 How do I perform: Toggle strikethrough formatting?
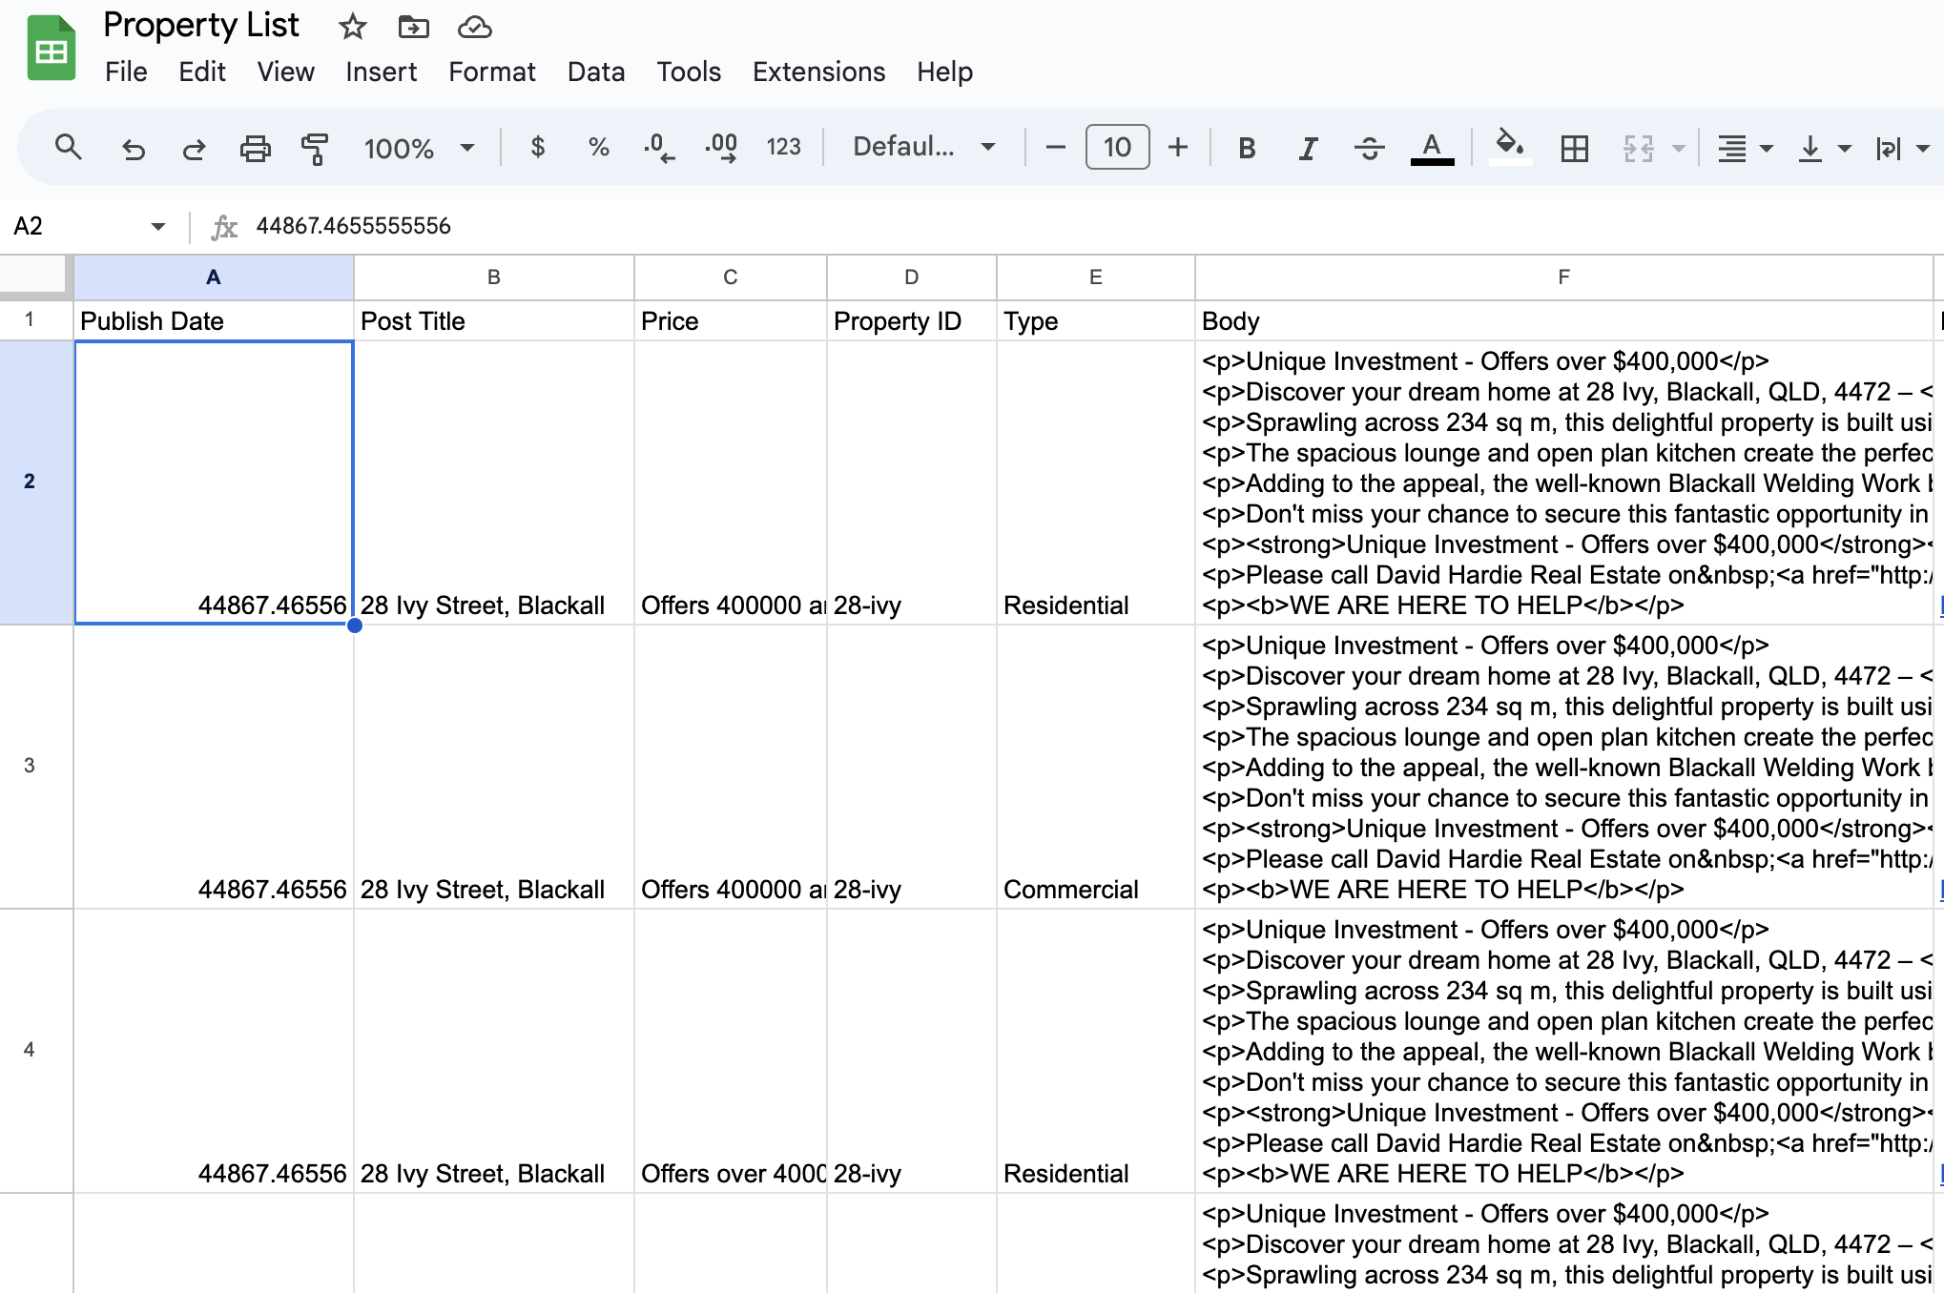[x=1369, y=148]
